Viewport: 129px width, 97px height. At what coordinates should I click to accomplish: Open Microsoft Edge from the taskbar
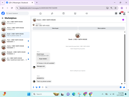(74, 94)
